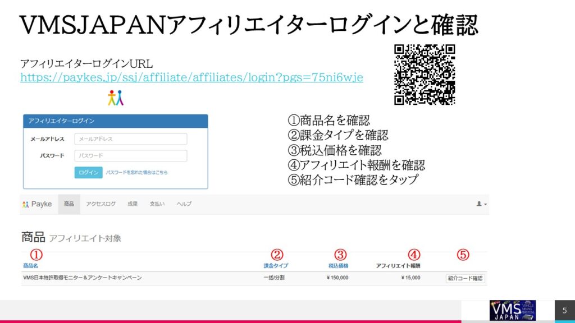Click the VMS Japan logo at bottom

pos(512,311)
